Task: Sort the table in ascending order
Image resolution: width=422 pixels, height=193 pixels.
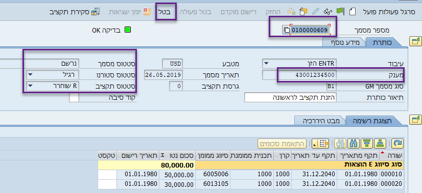Action: point(380,144)
